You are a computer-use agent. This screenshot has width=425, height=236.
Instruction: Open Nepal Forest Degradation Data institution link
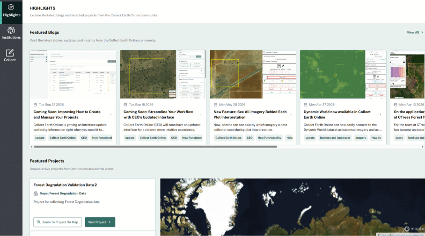tap(63, 193)
